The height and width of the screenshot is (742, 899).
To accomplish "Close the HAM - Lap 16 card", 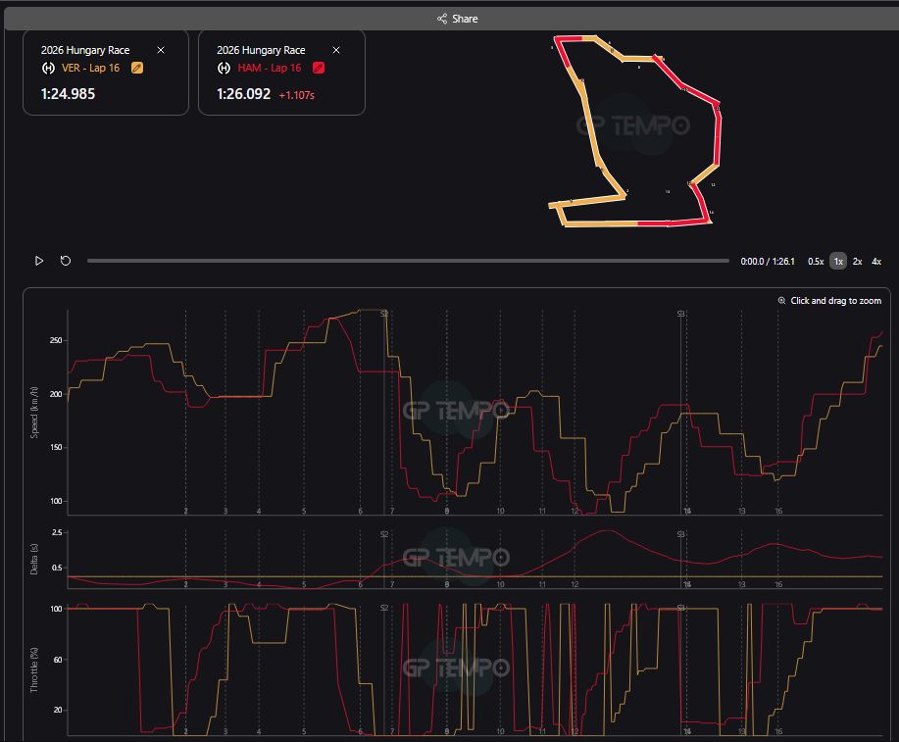I will click(336, 50).
